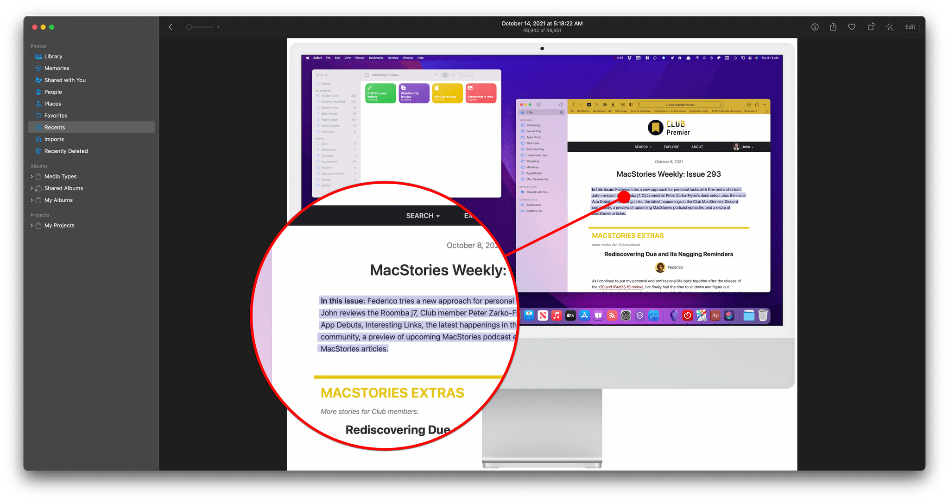Select the Favorites album in sidebar
This screenshot has width=949, height=502.
point(56,115)
